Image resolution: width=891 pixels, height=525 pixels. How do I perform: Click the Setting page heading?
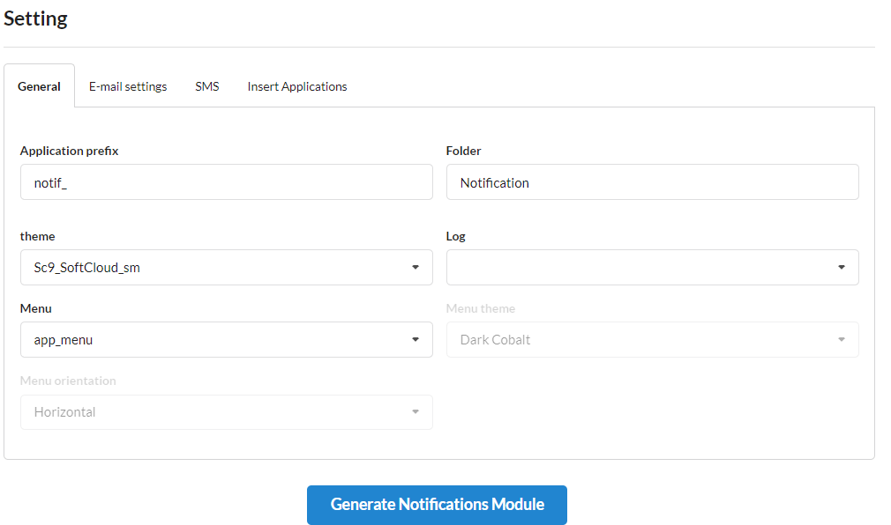35,18
